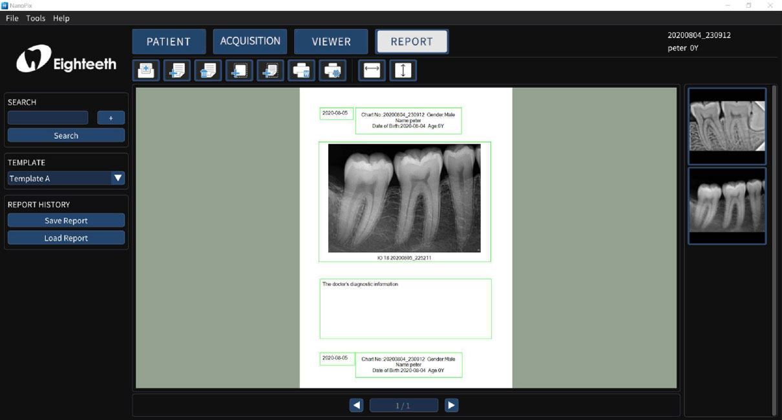
Task: Go to the PATIENT screen
Action: pyautogui.click(x=169, y=41)
